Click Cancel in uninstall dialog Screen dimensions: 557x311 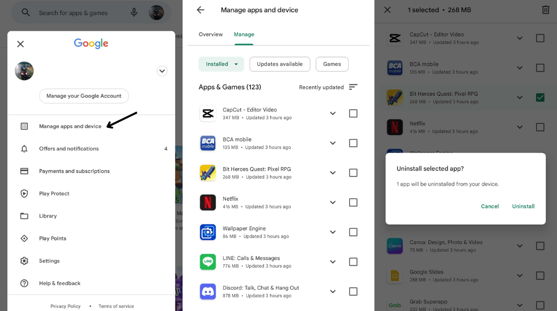click(490, 207)
